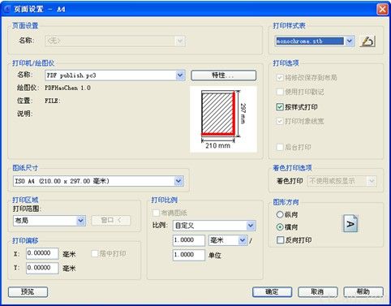Click the FILE location text
The width and height of the screenshot is (391, 306).
[53, 101]
